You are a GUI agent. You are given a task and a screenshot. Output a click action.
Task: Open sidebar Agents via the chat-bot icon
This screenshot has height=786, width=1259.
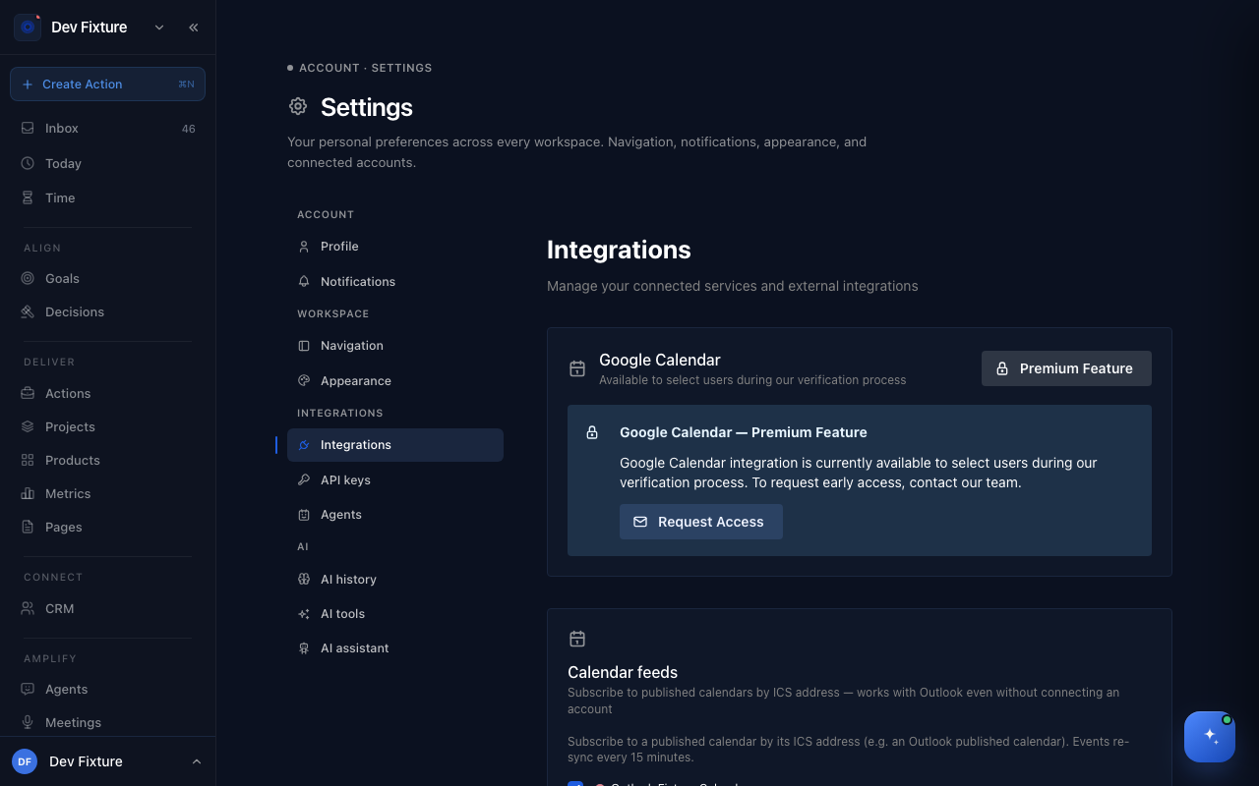click(x=28, y=689)
